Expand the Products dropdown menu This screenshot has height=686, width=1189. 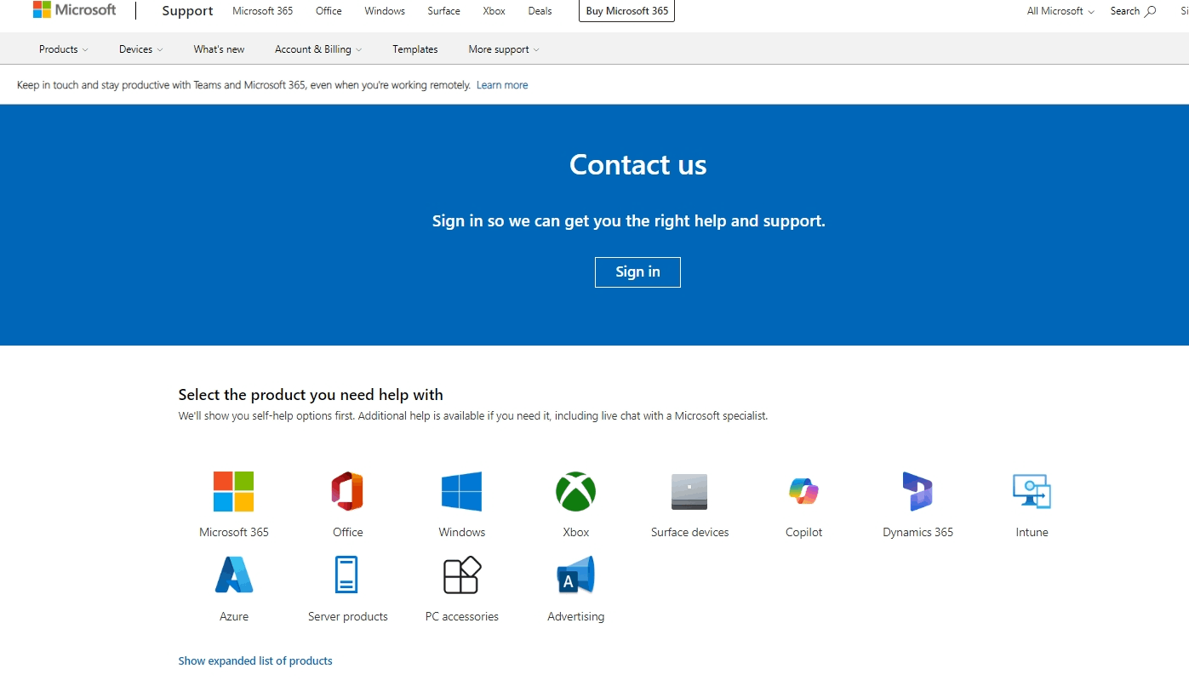(x=64, y=49)
